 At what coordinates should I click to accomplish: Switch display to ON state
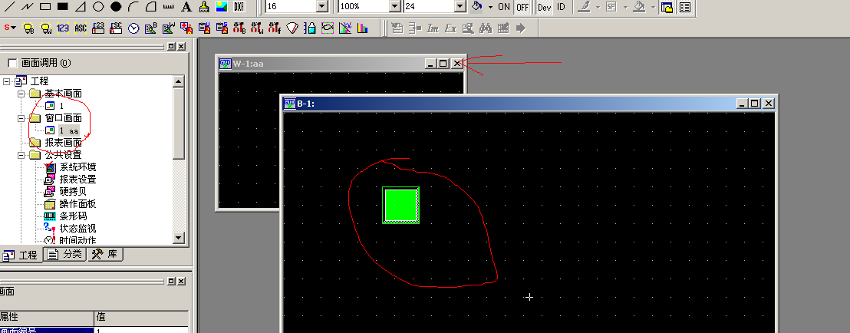504,7
